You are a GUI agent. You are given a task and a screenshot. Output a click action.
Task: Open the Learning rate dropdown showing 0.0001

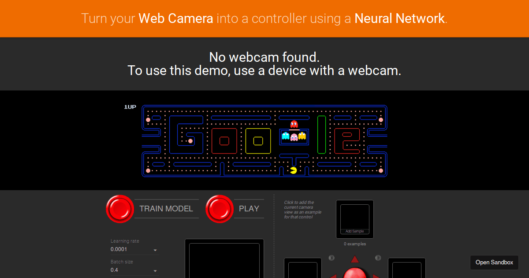tap(134, 249)
